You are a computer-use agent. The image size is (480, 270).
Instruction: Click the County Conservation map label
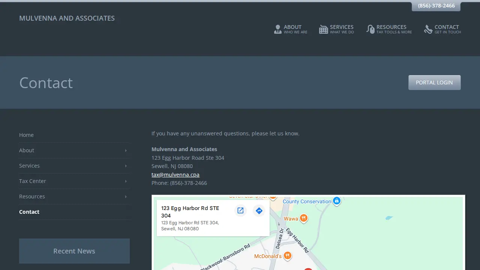click(307, 201)
